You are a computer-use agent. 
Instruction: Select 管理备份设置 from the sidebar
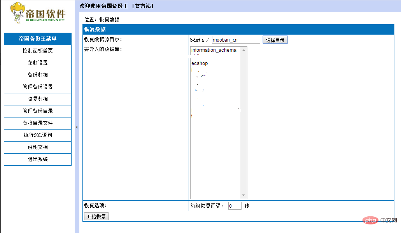38,87
